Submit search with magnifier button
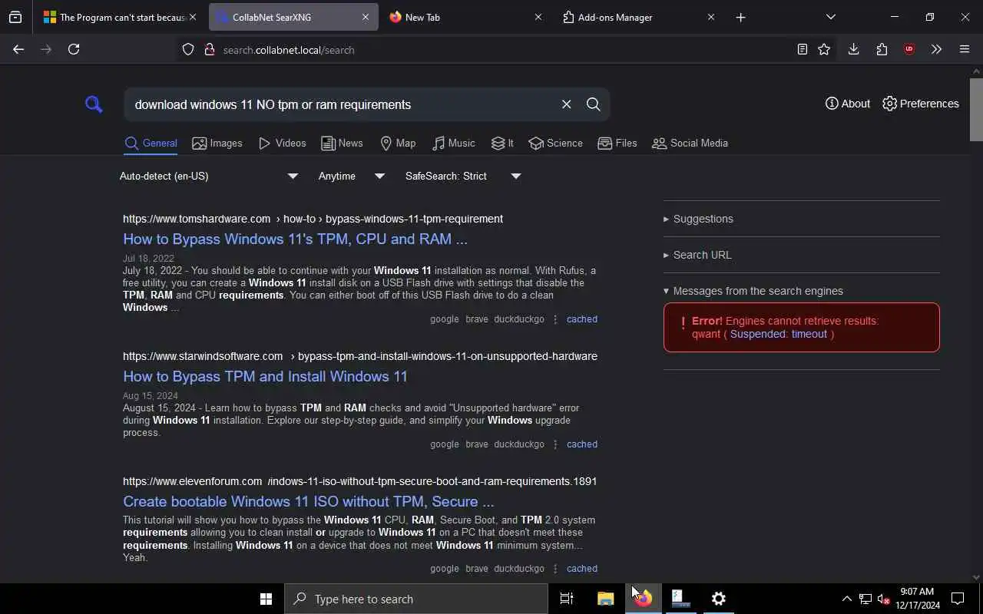The height and width of the screenshot is (614, 983). (593, 104)
